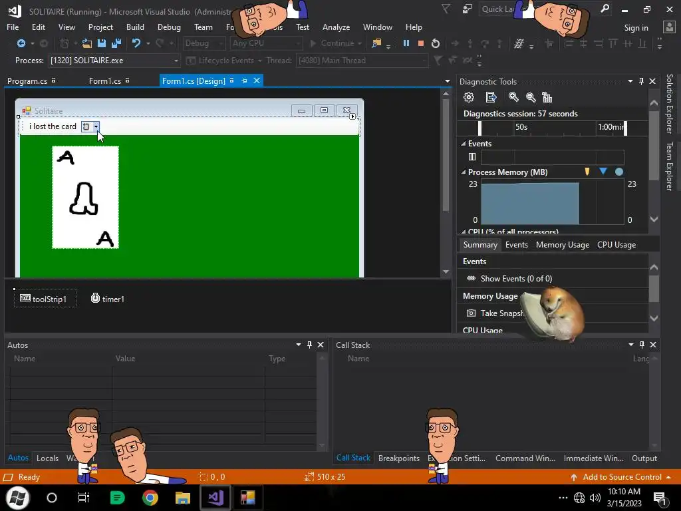
Task: Switch to the Program.cs tab
Action: [x=27, y=81]
